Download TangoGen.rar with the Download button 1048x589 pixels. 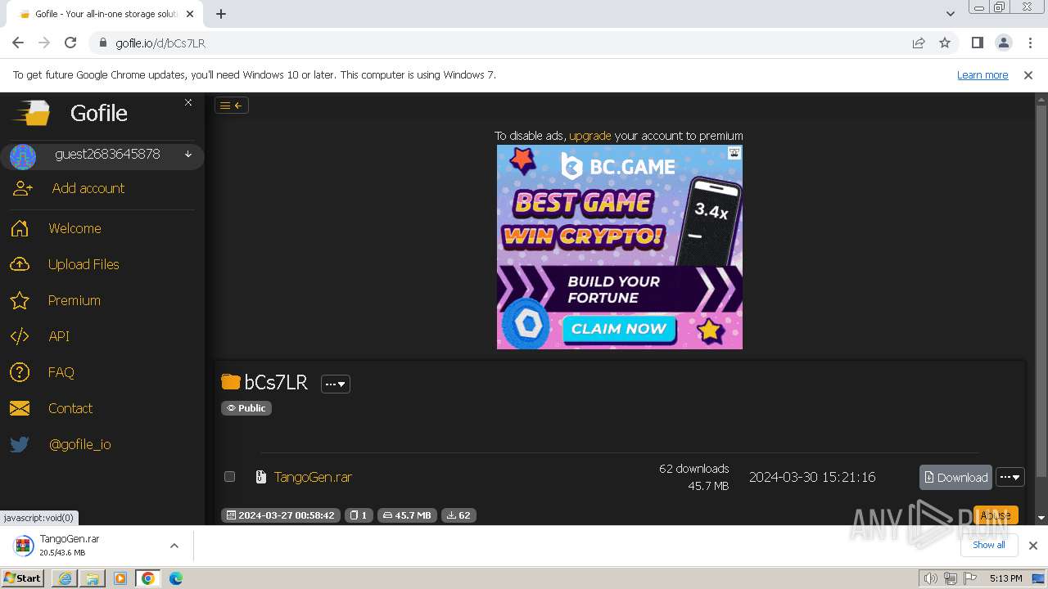click(955, 477)
